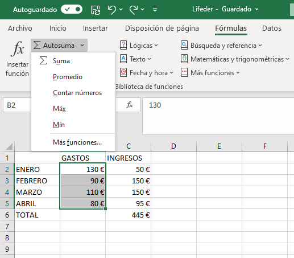Click the Undo arrow icon

[112, 10]
